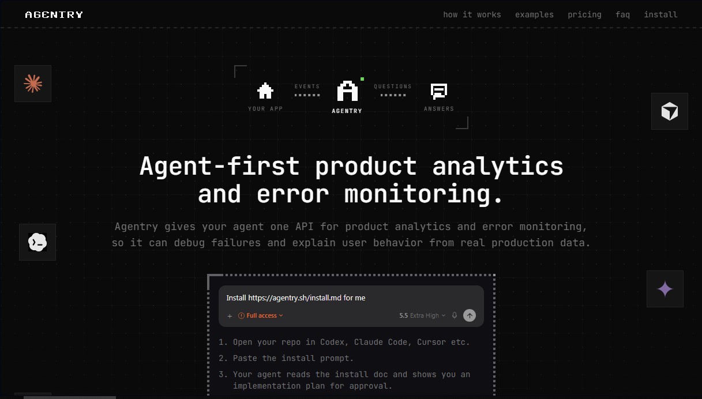The height and width of the screenshot is (399, 702).
Task: Click the terminal prompt cloud icon
Action: (x=37, y=242)
